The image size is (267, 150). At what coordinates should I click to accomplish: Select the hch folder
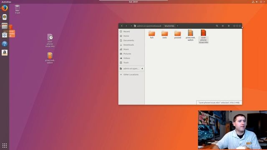click(x=152, y=35)
